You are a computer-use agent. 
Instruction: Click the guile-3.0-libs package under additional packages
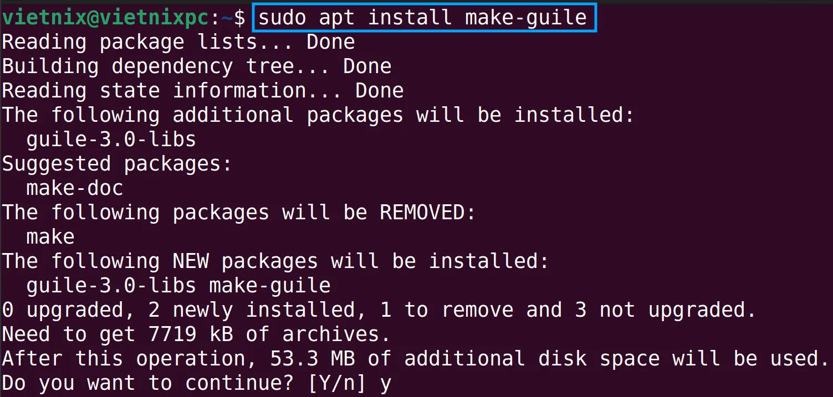[111, 140]
